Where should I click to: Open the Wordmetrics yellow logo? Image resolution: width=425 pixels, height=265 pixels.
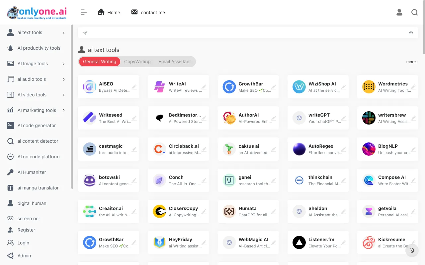tap(369, 87)
